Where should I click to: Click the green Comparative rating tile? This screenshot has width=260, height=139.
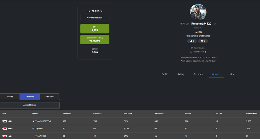[95, 40]
